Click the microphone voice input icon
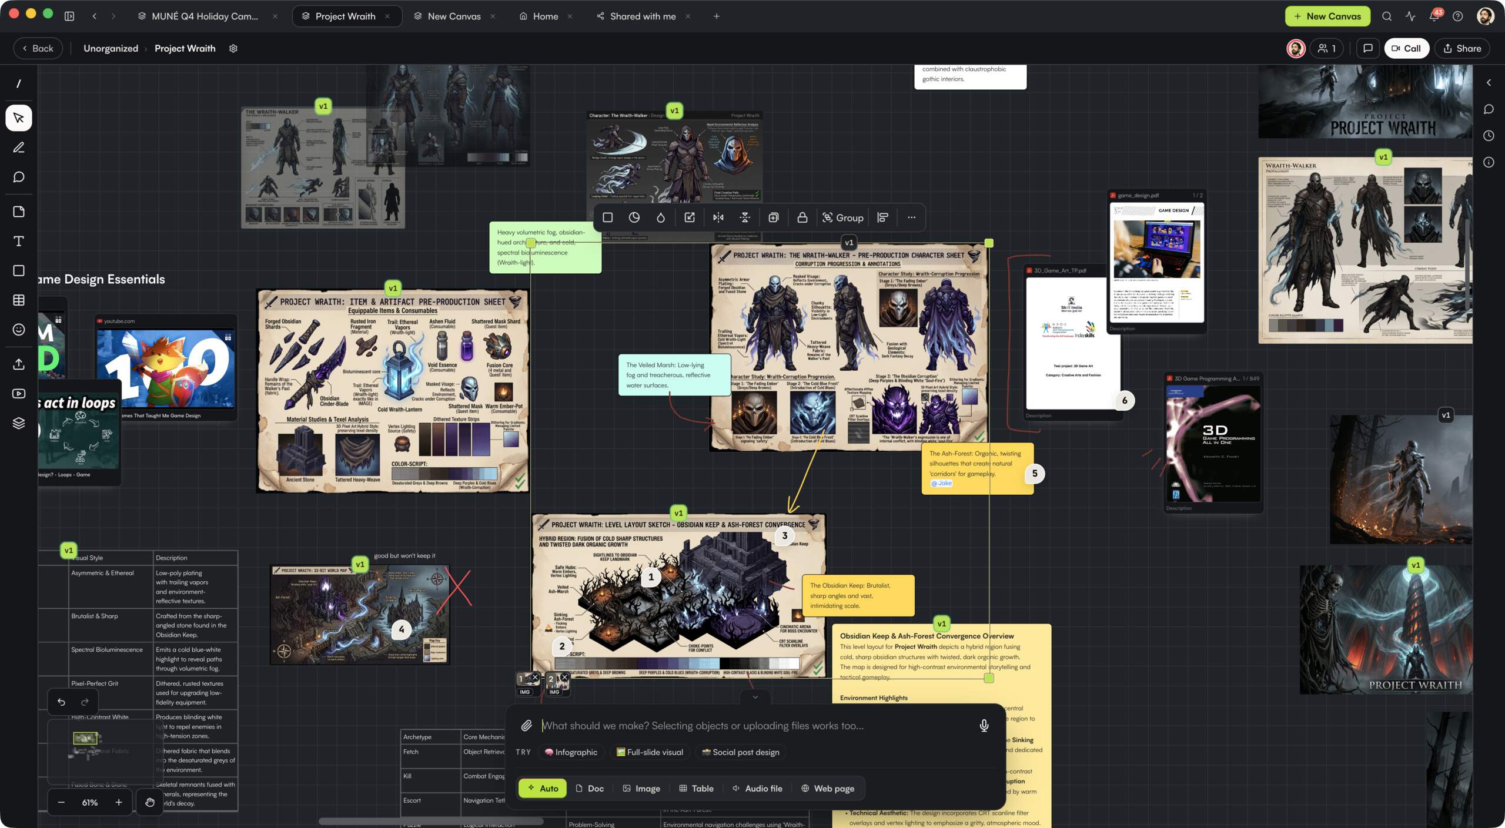1505x828 pixels. pyautogui.click(x=984, y=726)
